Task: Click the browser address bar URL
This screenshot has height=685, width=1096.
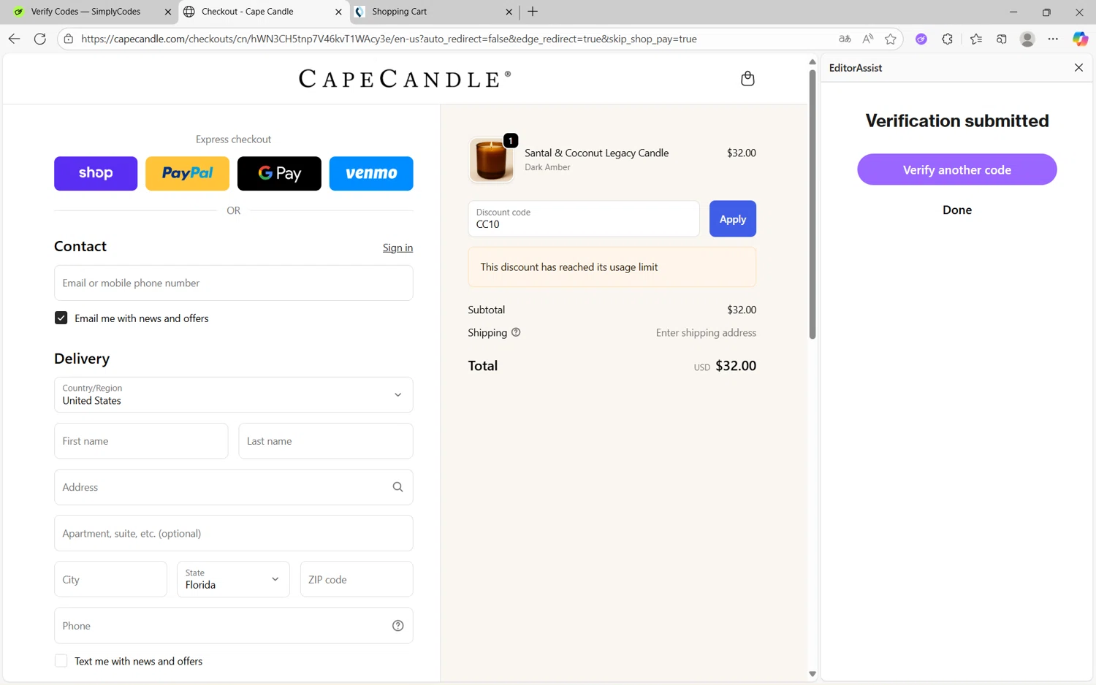Action: (x=389, y=39)
